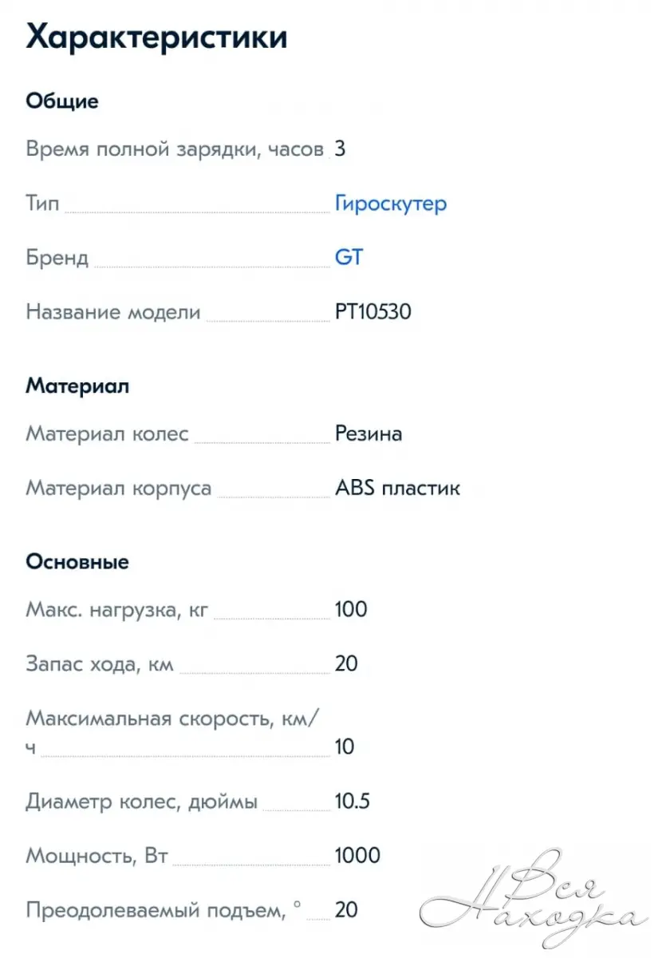Click the Общие section heading
The image size is (658, 958).
click(x=62, y=101)
